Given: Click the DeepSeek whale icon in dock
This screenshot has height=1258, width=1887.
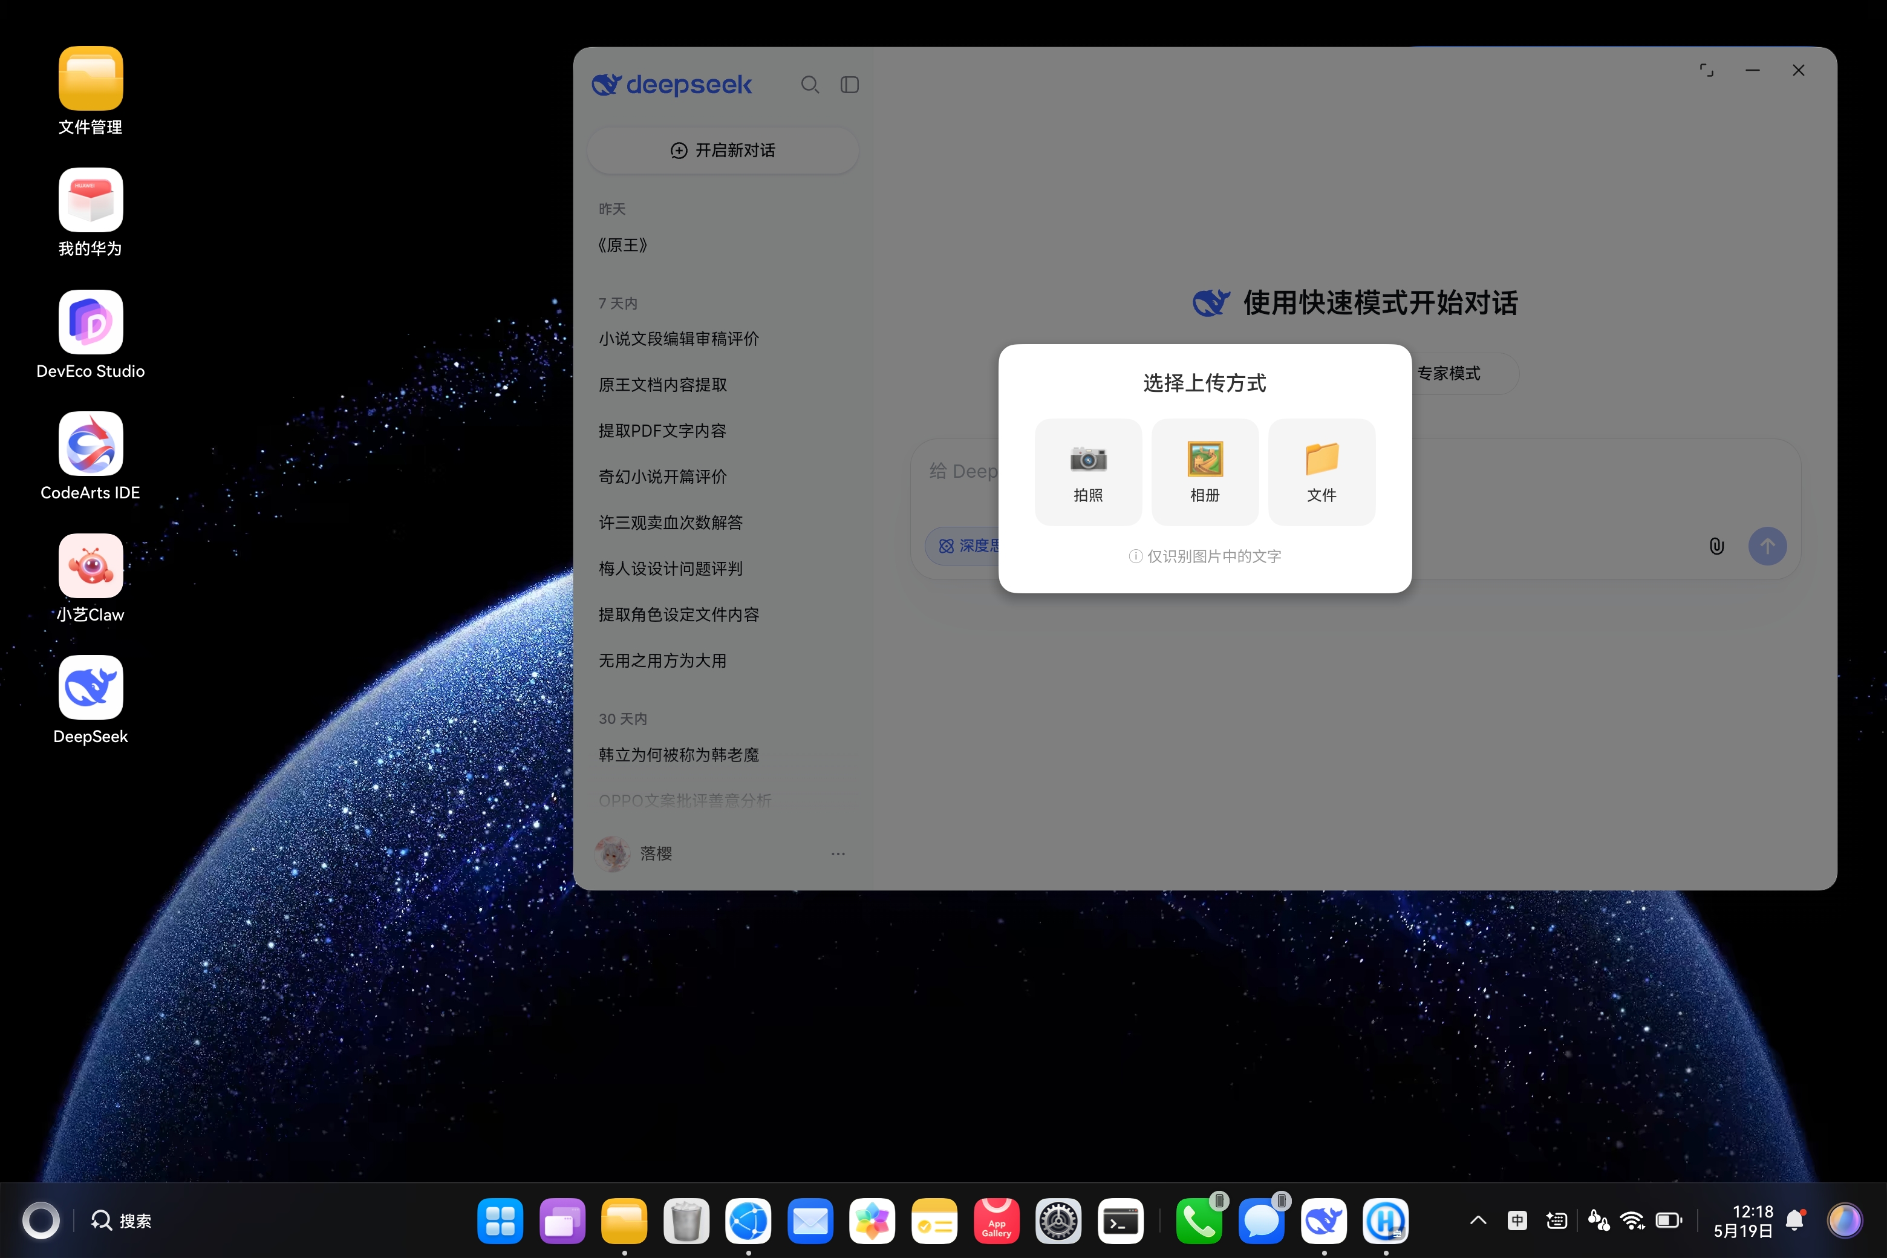Looking at the screenshot, I should pyautogui.click(x=1324, y=1221).
